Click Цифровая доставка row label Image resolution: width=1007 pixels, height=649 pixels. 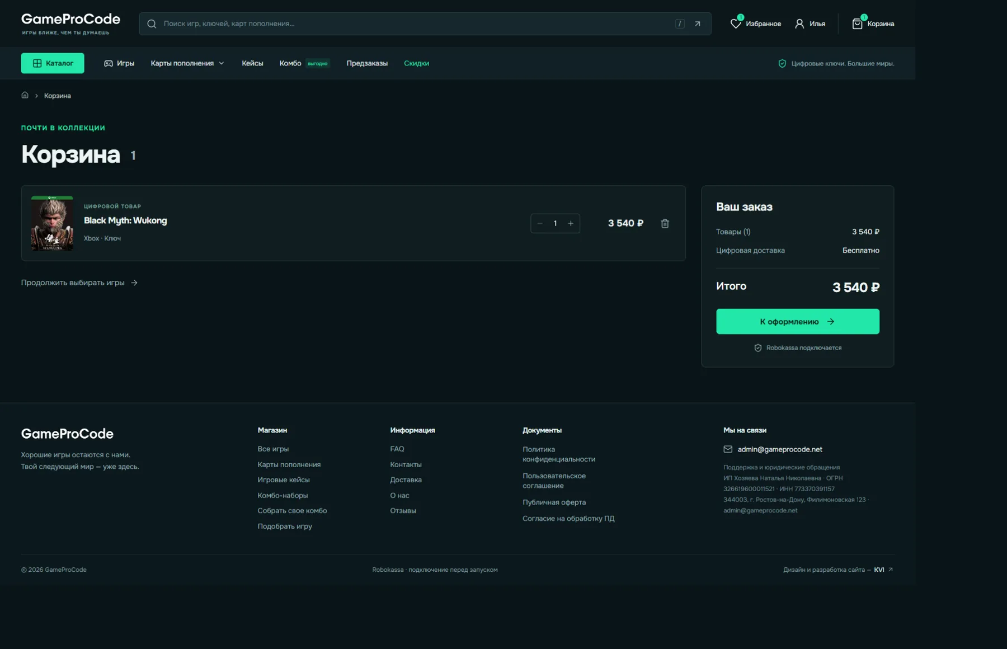pos(750,251)
